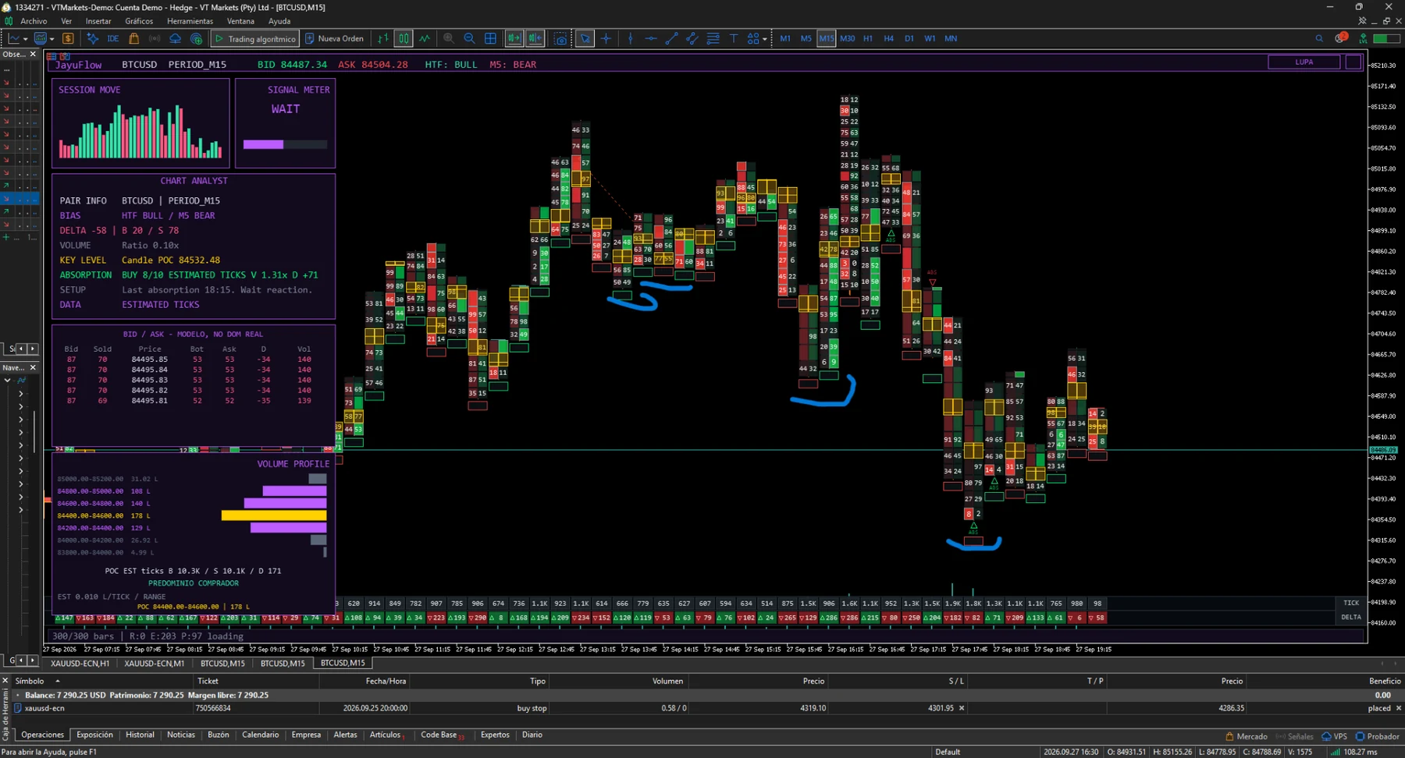Viewport: 1405px width, 758px height.
Task: Click the IDE MetaEditor icon
Action: click(x=112, y=38)
